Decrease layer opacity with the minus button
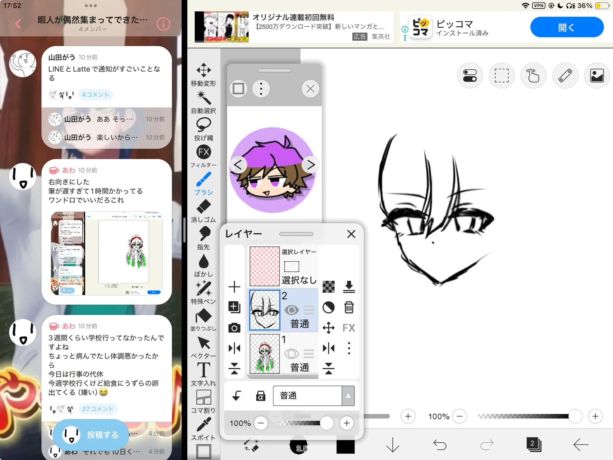The image size is (613, 460). pyautogui.click(x=261, y=423)
